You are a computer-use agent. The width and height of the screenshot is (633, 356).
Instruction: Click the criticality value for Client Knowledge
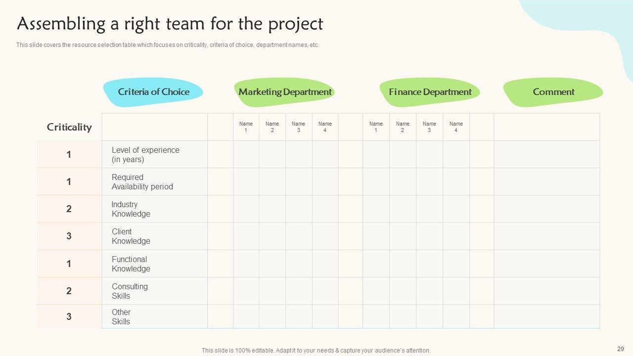click(x=69, y=236)
